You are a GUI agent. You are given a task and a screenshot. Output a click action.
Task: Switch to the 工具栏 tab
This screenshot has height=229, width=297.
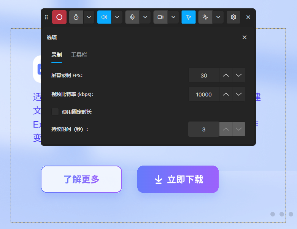tap(79, 55)
